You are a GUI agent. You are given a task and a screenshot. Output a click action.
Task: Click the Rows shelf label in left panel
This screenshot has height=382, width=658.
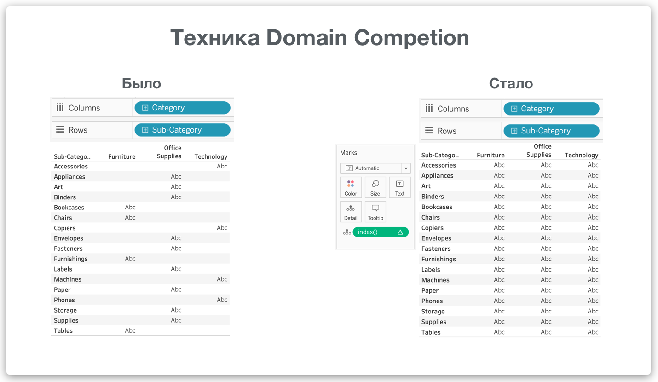[x=78, y=130]
